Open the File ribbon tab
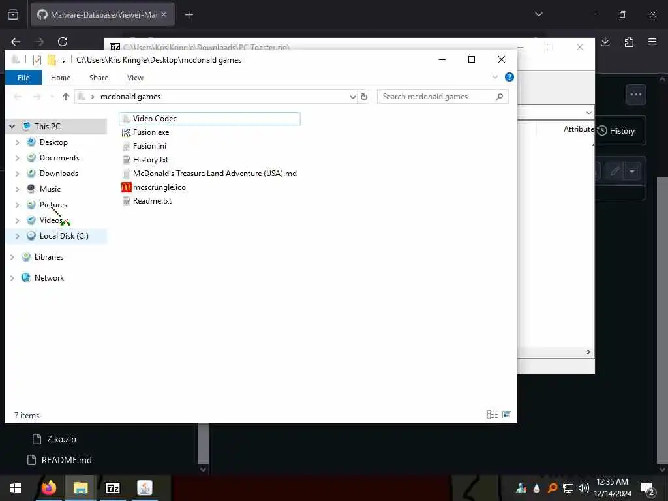The height and width of the screenshot is (501, 668). pyautogui.click(x=23, y=78)
